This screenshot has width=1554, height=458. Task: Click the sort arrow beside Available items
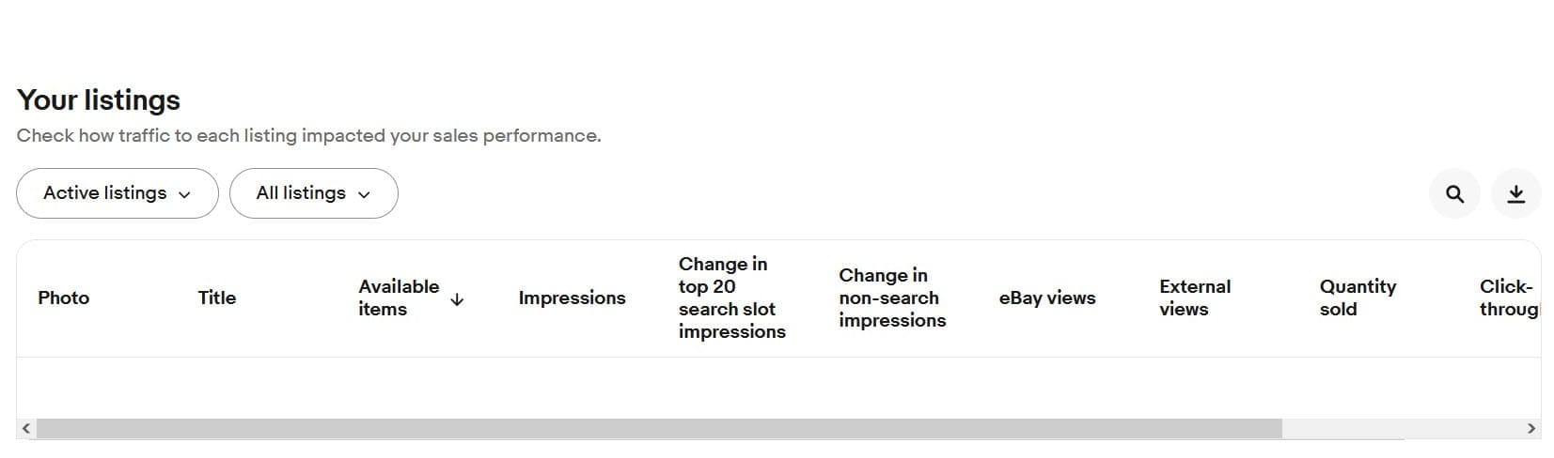coord(457,299)
